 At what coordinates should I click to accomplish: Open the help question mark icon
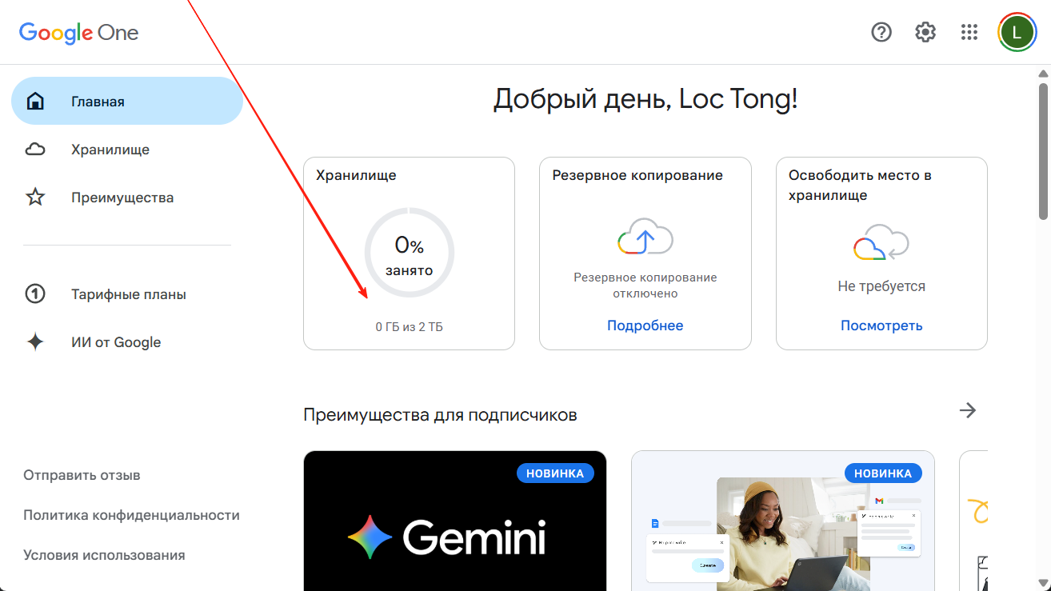[x=881, y=32]
